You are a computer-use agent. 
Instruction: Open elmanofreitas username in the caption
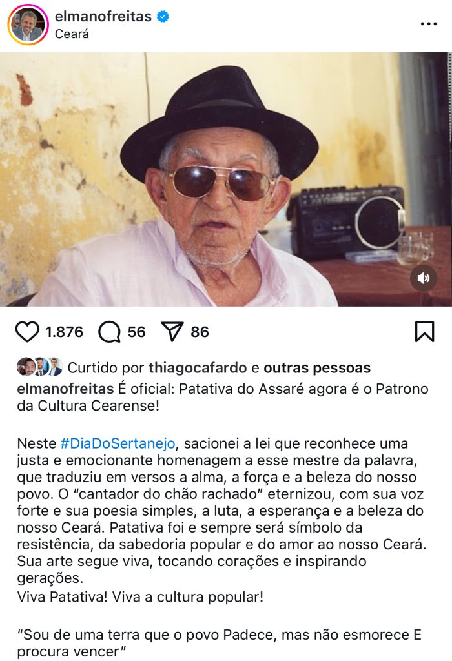pyautogui.click(x=65, y=389)
